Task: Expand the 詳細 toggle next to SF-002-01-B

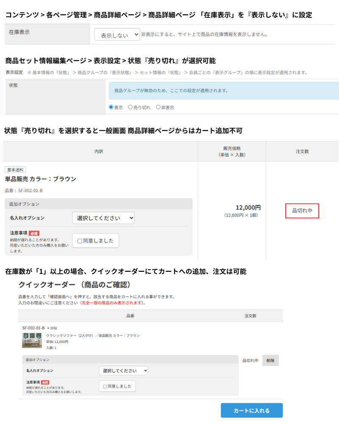Action: coord(52,328)
